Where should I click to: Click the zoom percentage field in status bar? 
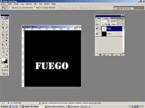[3, 103]
